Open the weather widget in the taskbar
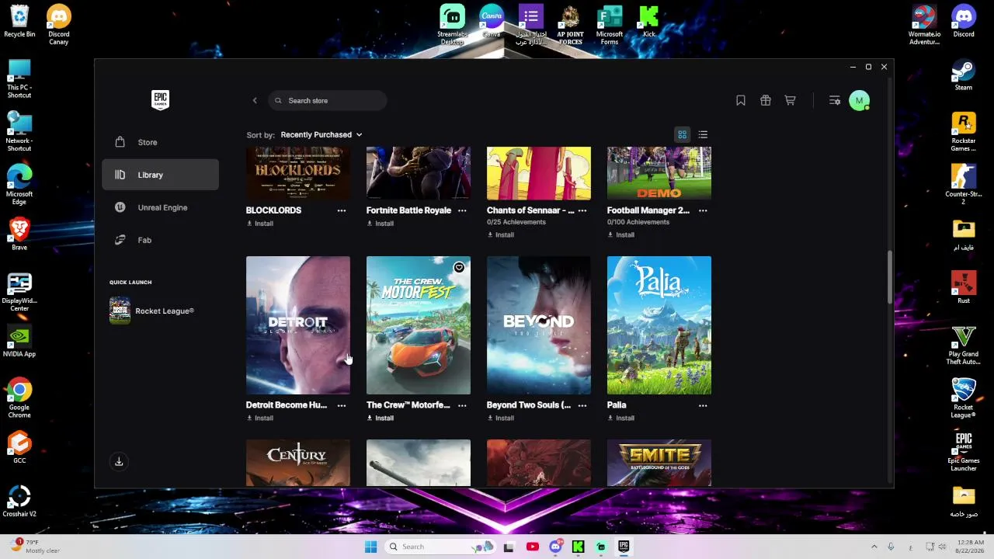 point(36,547)
